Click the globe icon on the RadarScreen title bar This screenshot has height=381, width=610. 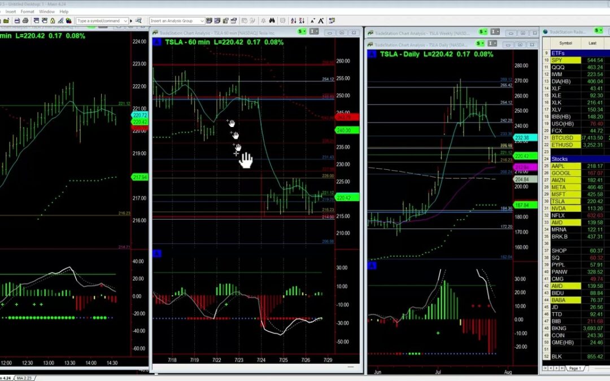click(x=546, y=33)
